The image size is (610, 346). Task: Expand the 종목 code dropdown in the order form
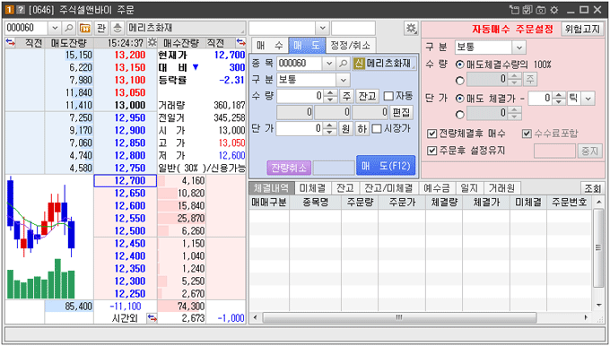(329, 64)
